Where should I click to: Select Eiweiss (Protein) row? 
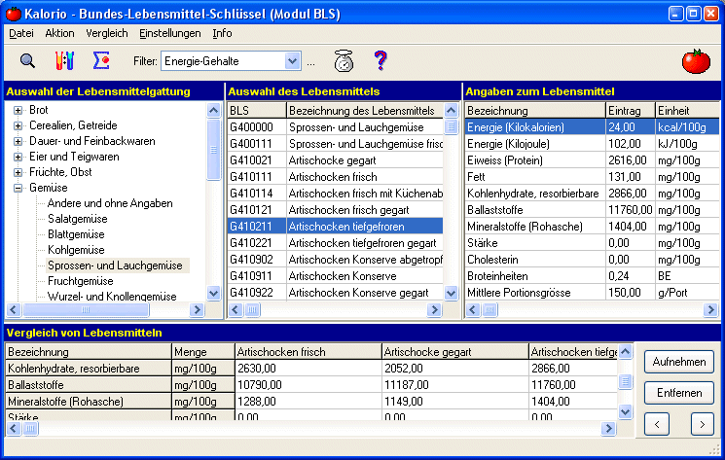593,160
